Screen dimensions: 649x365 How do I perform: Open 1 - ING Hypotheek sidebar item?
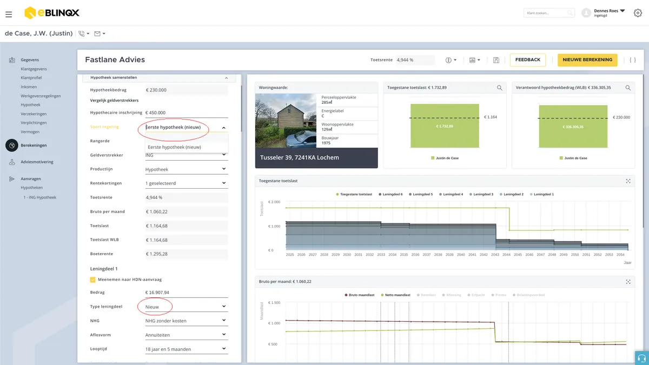(39, 197)
